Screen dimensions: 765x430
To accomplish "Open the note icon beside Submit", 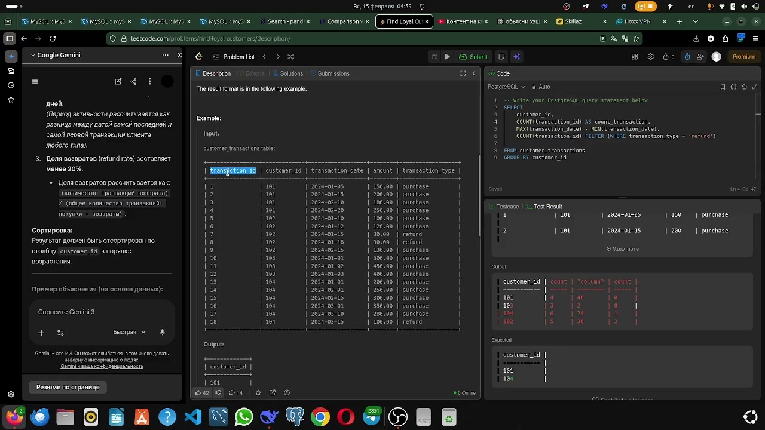I will coord(501,57).
